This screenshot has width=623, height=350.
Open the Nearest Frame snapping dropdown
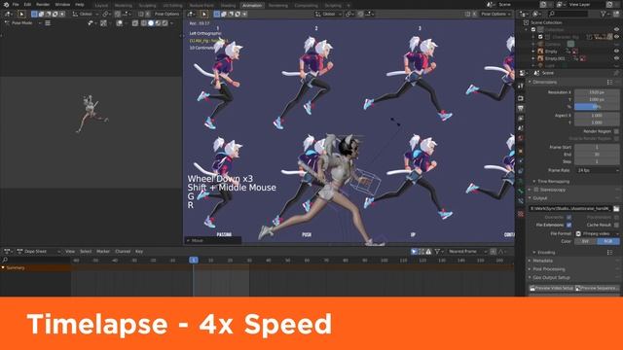click(x=466, y=251)
